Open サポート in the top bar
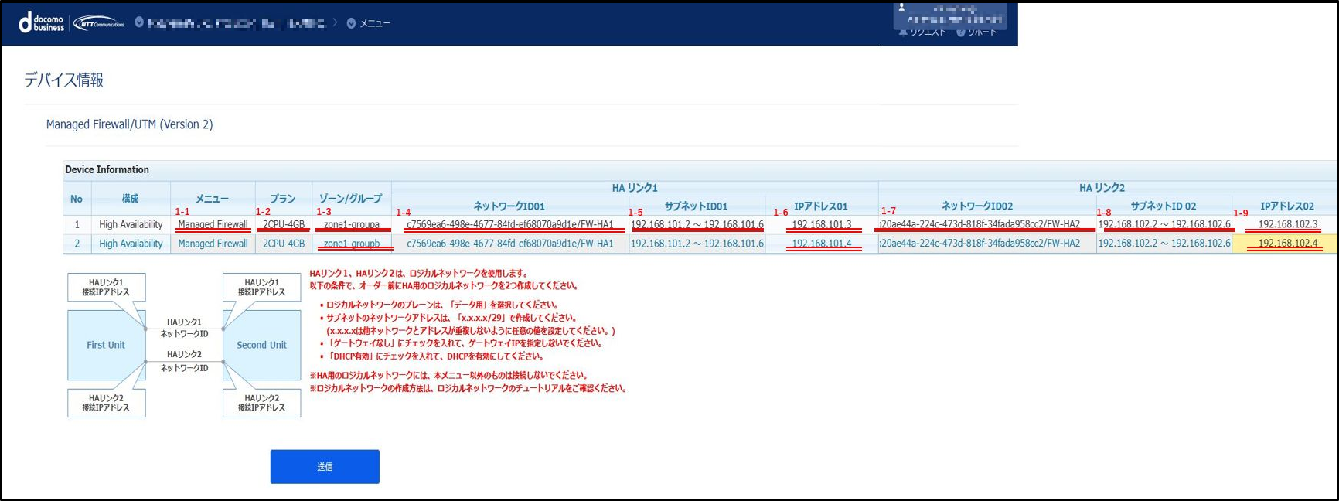Screen dimensions: 1339x501 pyautogui.click(x=977, y=32)
